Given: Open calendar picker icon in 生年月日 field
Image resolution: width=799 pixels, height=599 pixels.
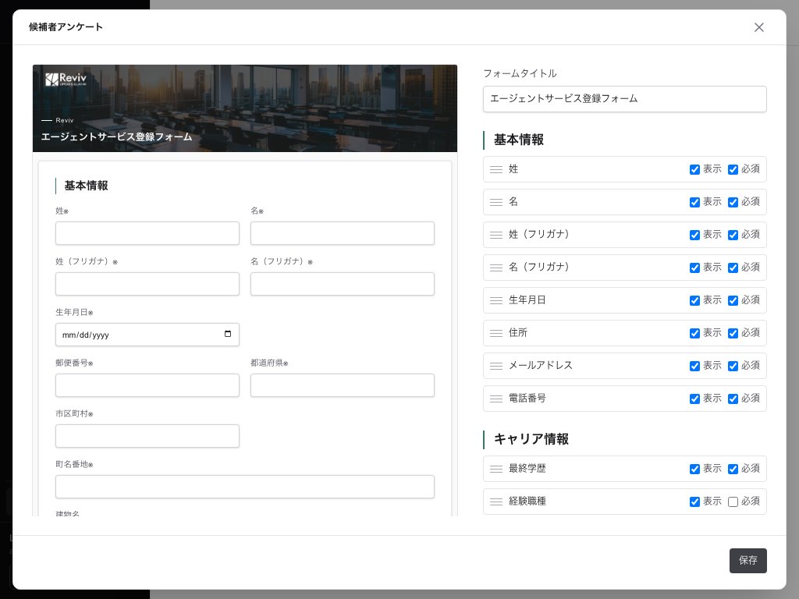Looking at the screenshot, I should pyautogui.click(x=228, y=334).
